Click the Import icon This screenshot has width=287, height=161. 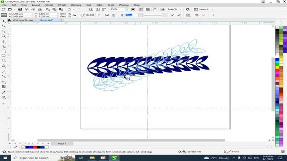coord(91,9)
